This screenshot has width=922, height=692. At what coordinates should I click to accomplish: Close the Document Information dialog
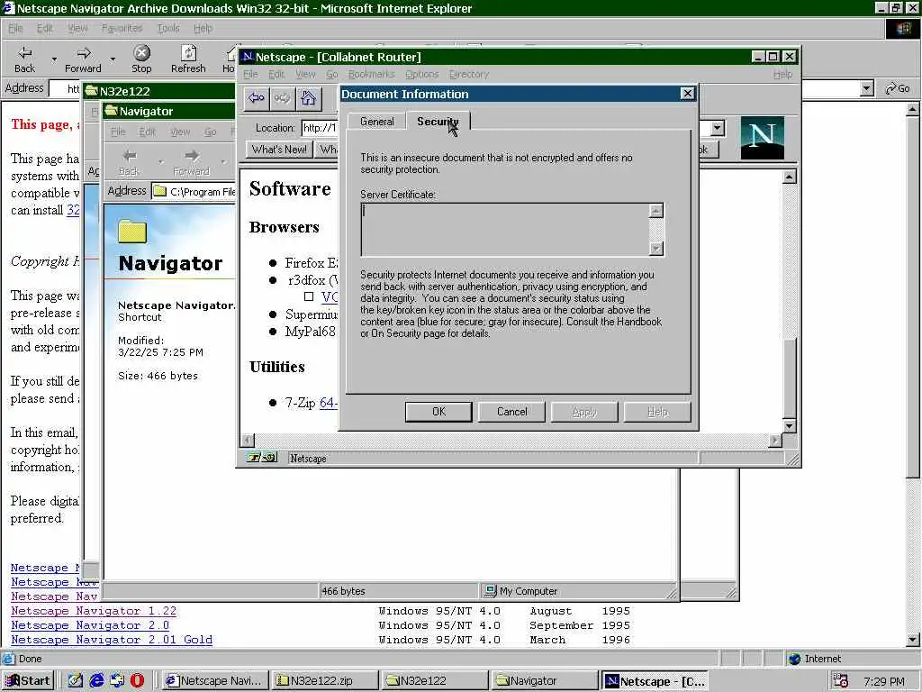click(x=687, y=94)
